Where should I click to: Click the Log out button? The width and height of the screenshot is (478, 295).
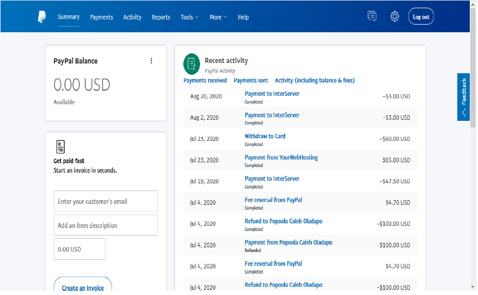421,16
